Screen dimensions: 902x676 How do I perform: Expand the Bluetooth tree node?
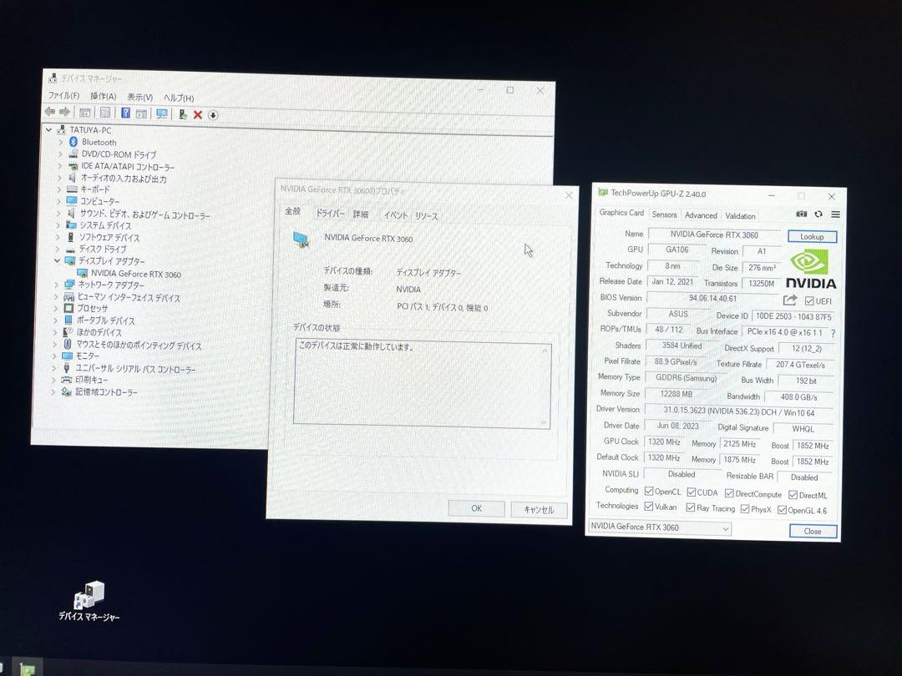click(x=60, y=142)
